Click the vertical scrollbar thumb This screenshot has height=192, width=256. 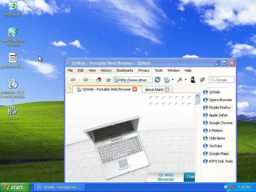197,101
